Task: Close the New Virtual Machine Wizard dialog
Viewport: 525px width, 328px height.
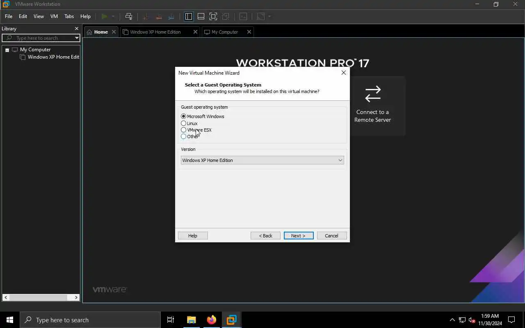Action: coord(344,73)
